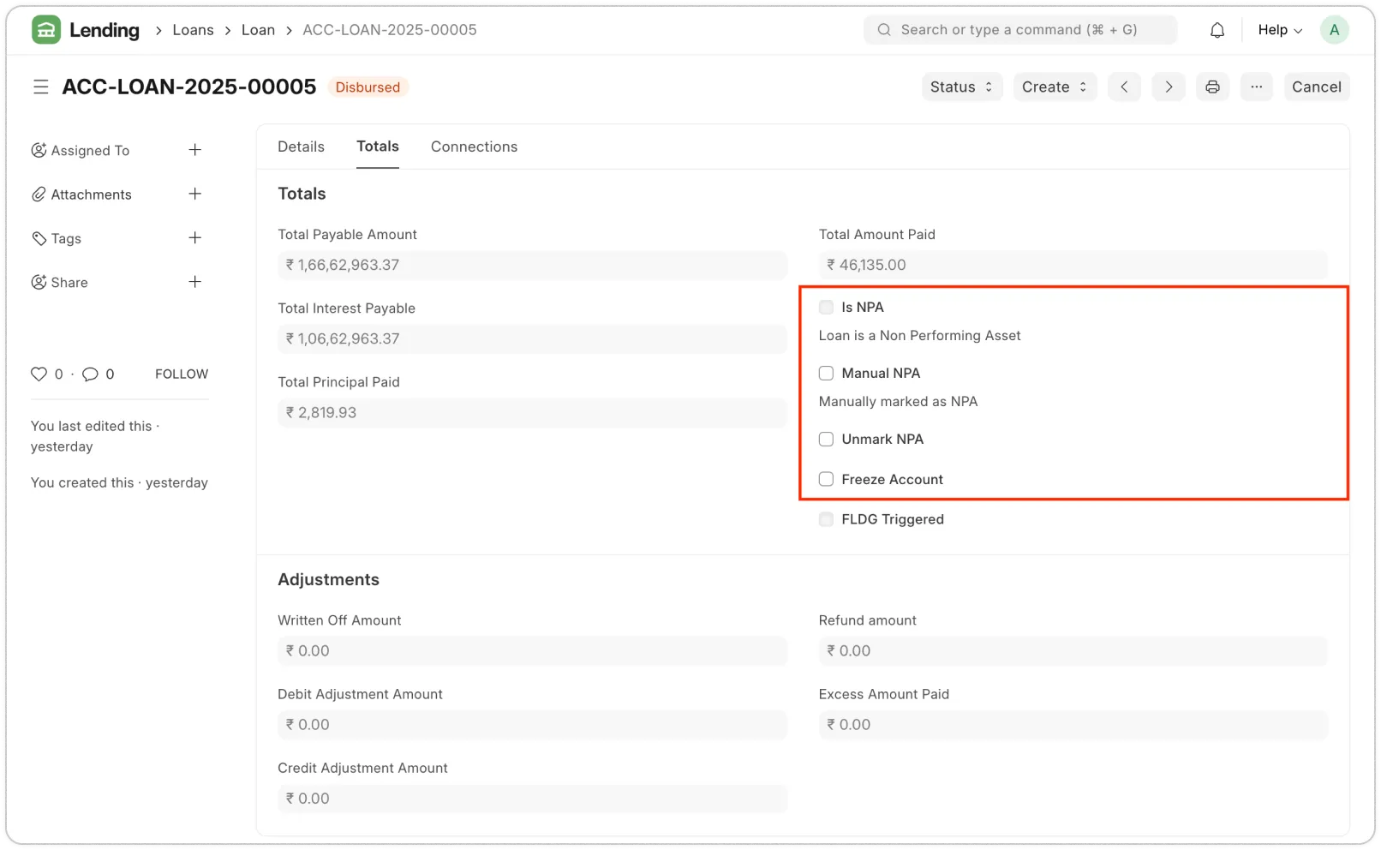
Task: Add a new tag with plus icon
Action: (195, 238)
